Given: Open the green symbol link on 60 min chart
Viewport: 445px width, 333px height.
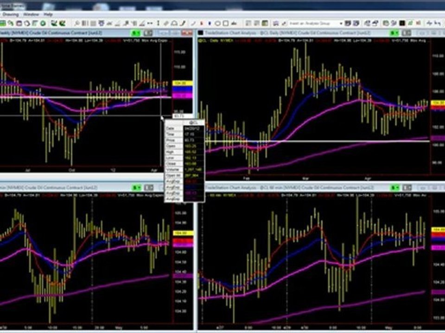Looking at the screenshot, I should (x=395, y=188).
